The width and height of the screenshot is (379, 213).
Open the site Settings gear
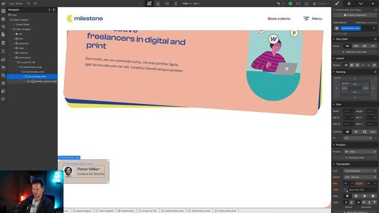[4, 83]
